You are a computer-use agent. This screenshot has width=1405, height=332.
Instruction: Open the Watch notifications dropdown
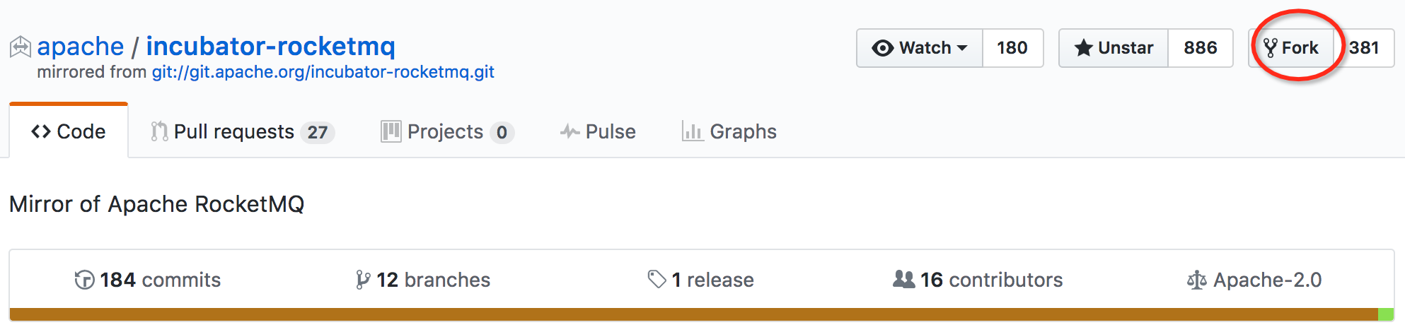920,48
